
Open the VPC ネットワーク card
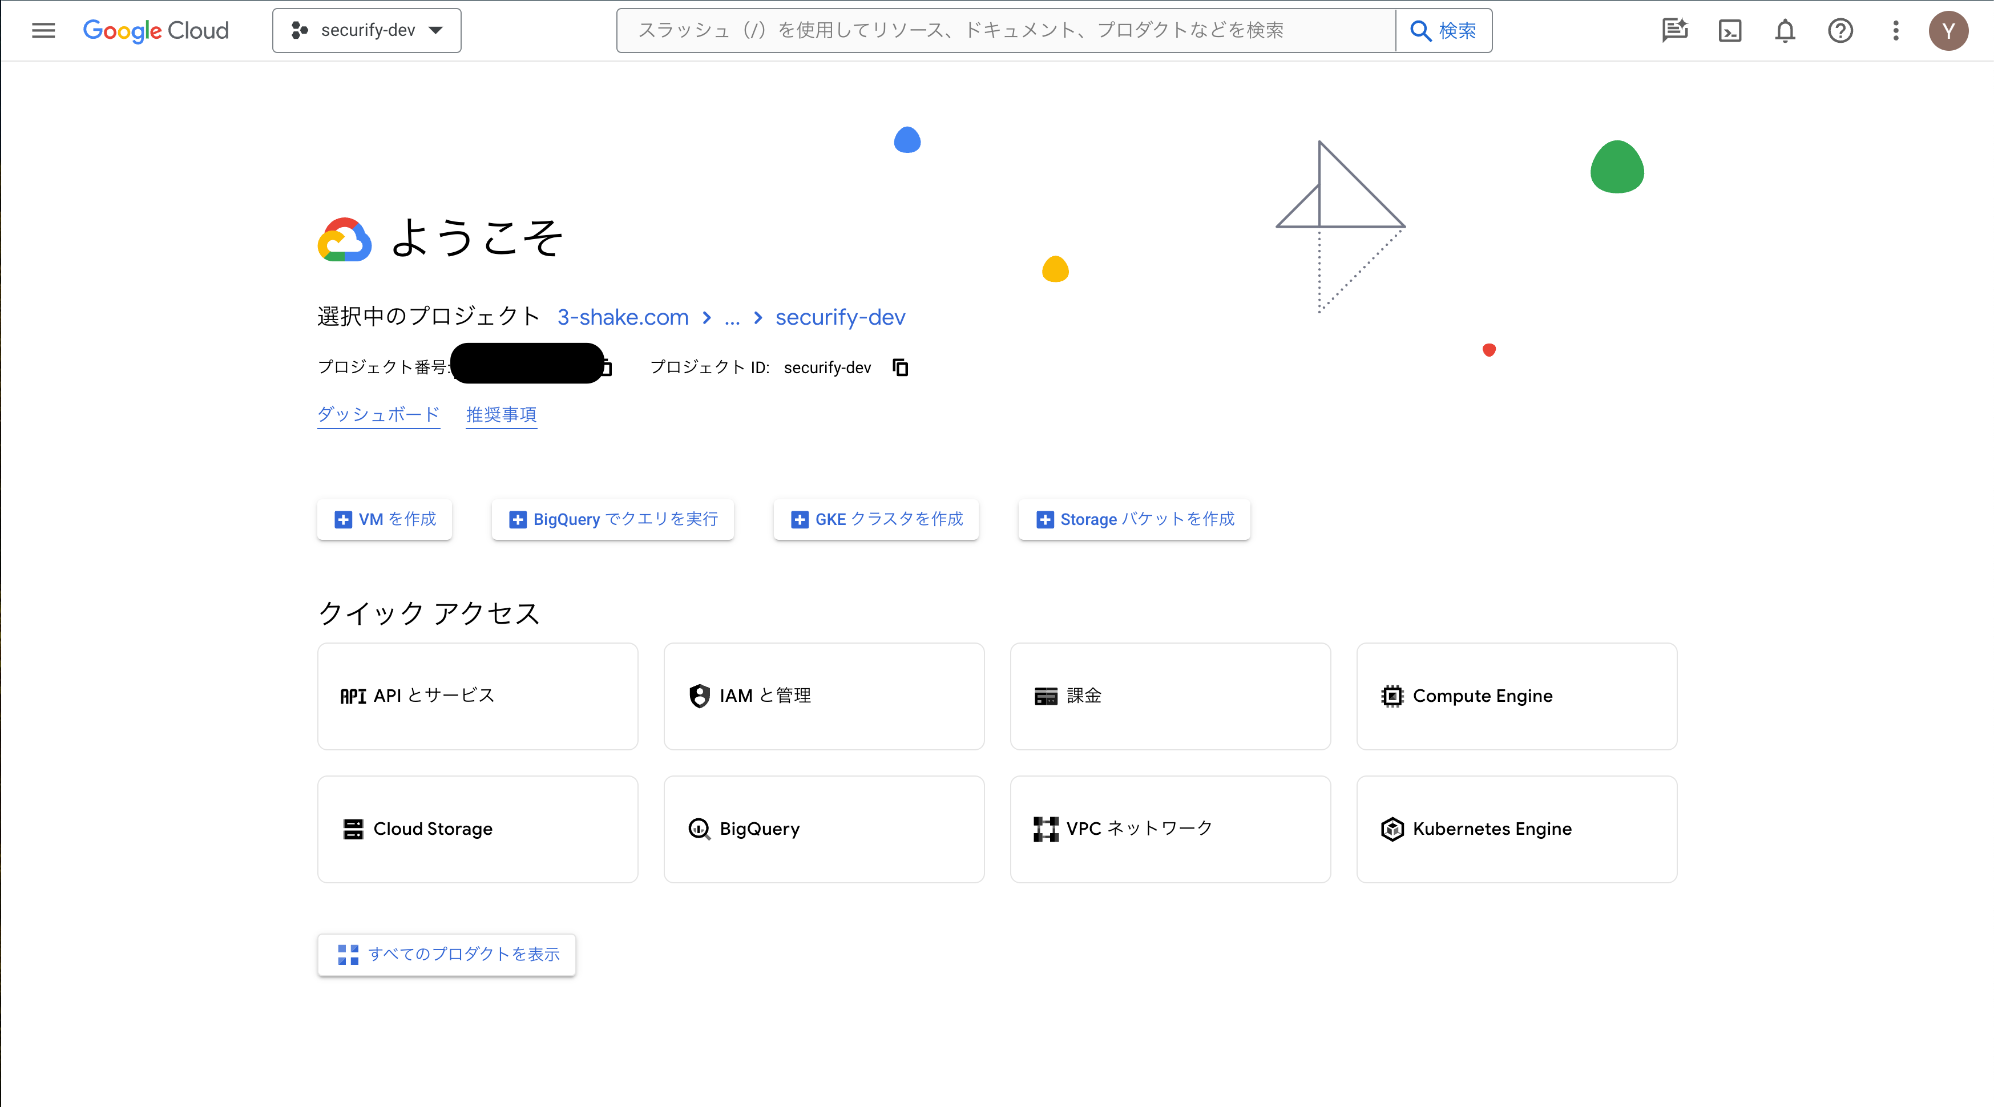point(1170,829)
